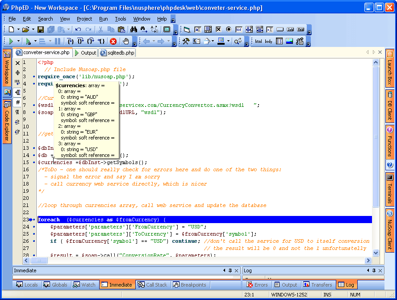Open the Run button dropdown arrow
Screen dimensions: 397x300
pyautogui.click(x=19, y=41)
